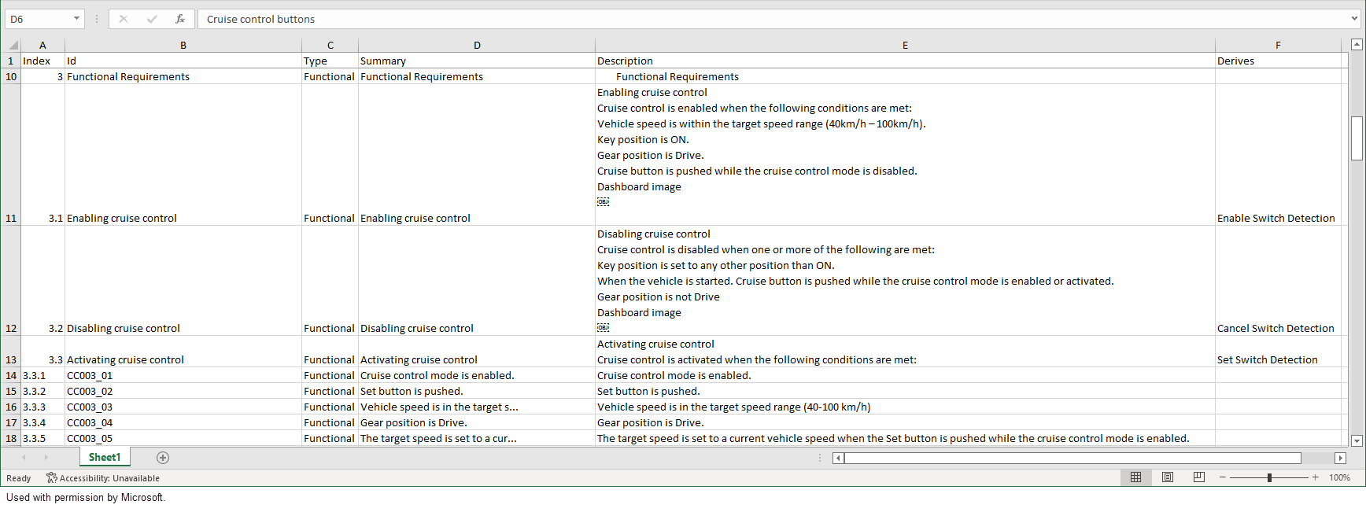Screen dimensions: 1366x512
Task: Click the 100% zoom level button
Action: point(1339,477)
